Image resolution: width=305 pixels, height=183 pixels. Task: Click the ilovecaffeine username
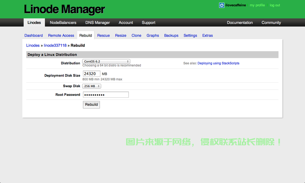235,5
